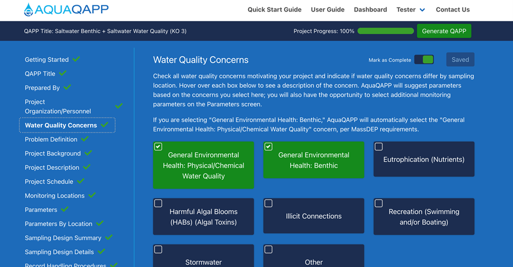Check the Illicit Connections checkbox

tap(268, 203)
